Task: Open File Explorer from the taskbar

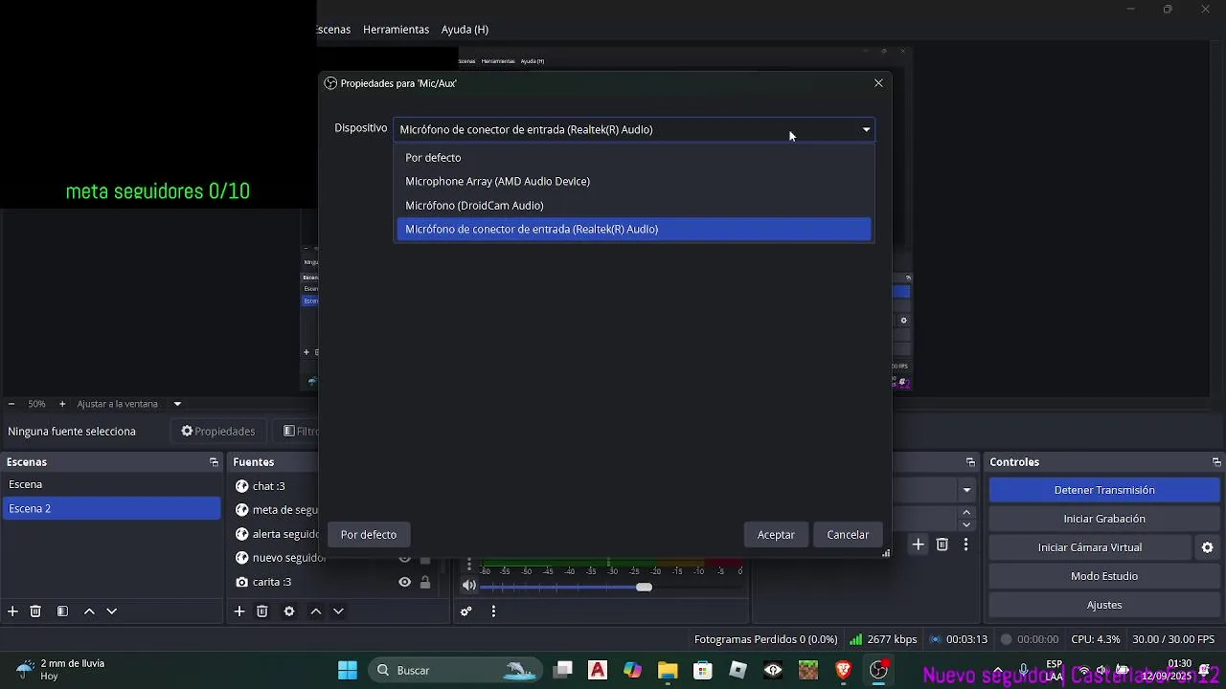Action: pos(668,670)
